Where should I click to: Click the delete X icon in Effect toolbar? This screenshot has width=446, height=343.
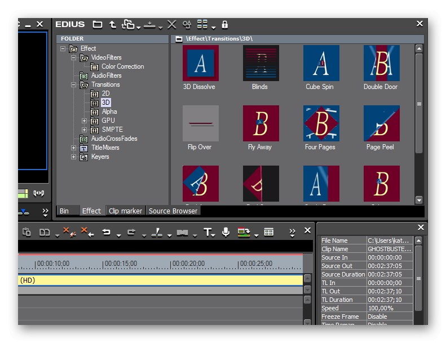tap(172, 24)
